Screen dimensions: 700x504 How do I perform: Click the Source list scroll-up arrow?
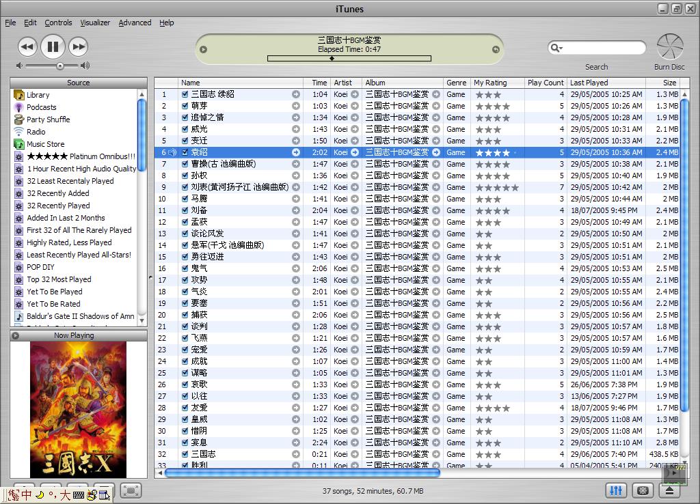click(x=142, y=94)
